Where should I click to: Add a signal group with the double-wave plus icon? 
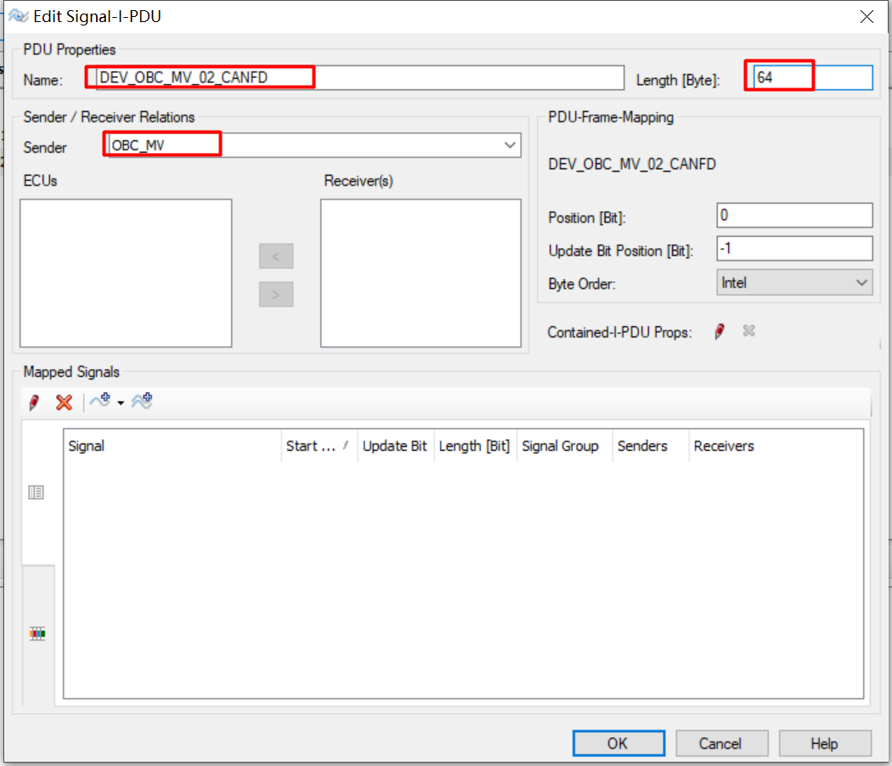pos(142,401)
